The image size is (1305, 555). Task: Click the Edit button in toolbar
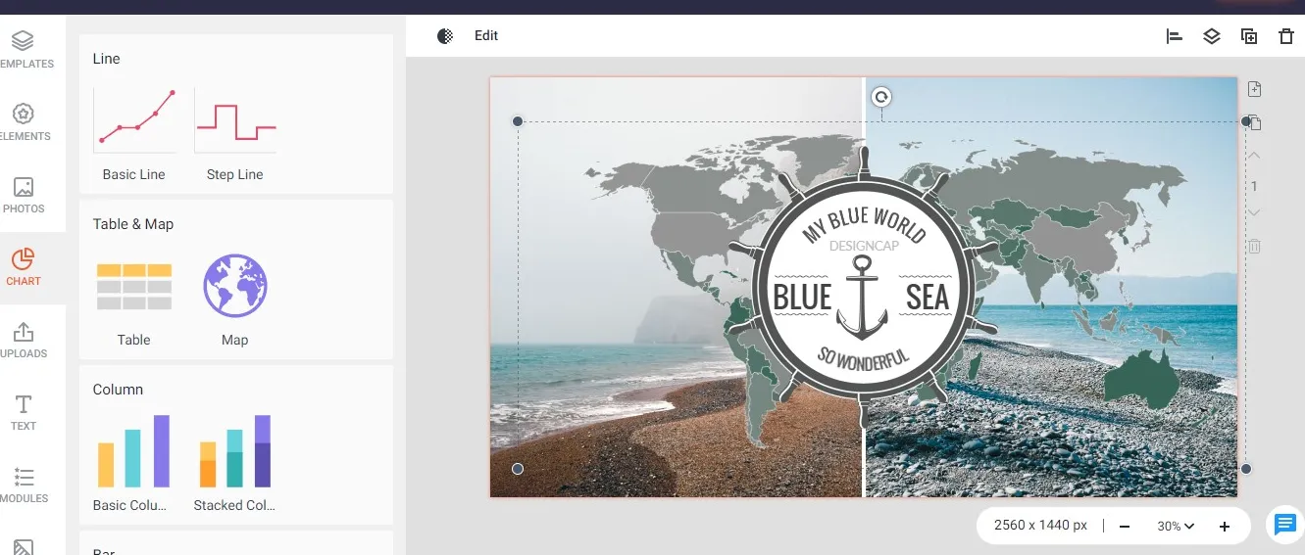point(486,35)
